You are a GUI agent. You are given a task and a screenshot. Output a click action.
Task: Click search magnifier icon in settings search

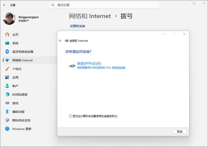(x=53, y=5)
